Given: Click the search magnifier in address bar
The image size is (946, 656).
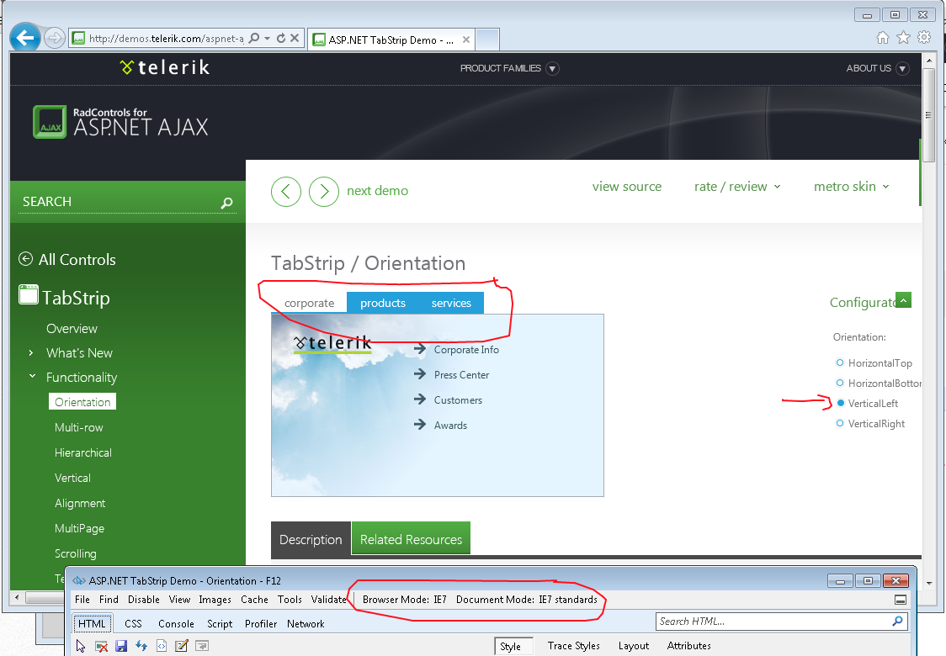Looking at the screenshot, I should click(x=254, y=38).
